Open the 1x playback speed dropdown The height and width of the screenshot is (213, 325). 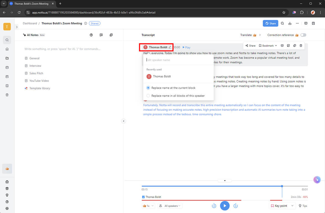point(148,206)
